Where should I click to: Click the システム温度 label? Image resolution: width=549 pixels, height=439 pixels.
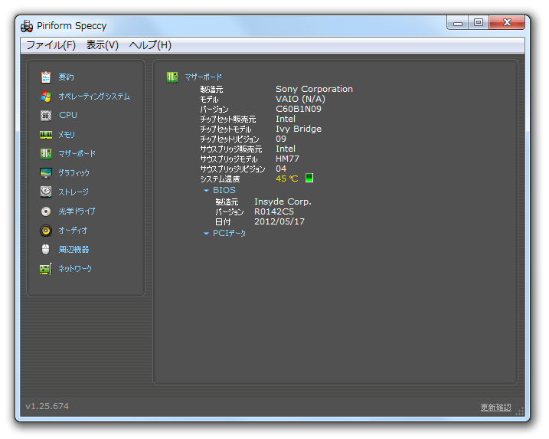pyautogui.click(x=220, y=179)
